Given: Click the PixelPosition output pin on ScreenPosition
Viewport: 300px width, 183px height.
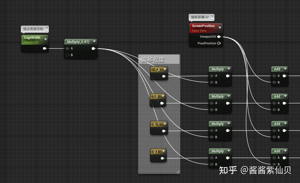Looking at the screenshot, I should [x=219, y=43].
